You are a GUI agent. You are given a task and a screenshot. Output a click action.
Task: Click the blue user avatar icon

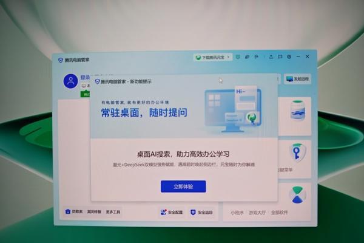click(x=70, y=81)
